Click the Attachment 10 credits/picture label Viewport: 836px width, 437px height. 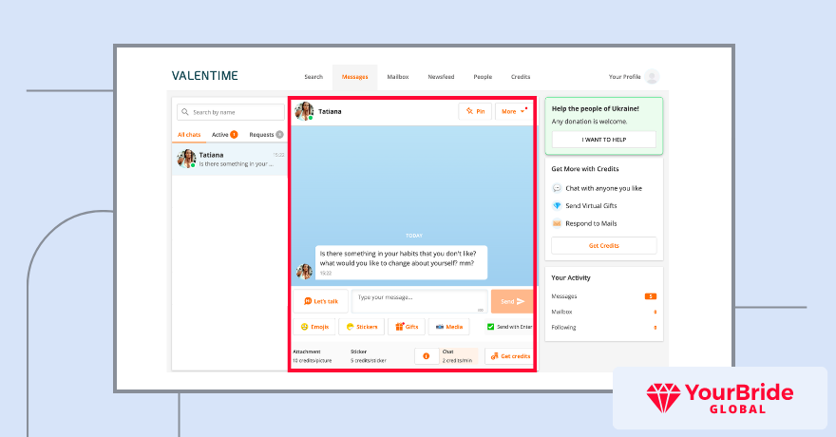pyautogui.click(x=312, y=356)
